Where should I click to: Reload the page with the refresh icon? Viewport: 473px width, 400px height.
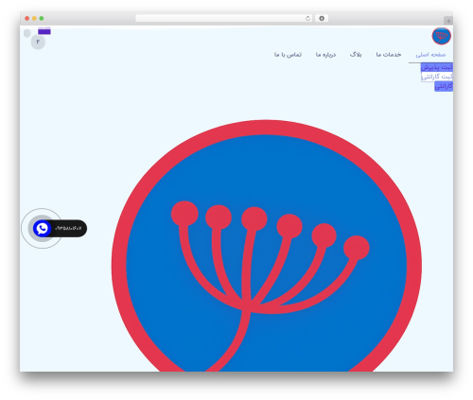pos(307,18)
